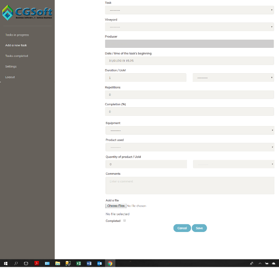Open Outlook from taskbar
This screenshot has height=268, width=279.
tap(99, 263)
